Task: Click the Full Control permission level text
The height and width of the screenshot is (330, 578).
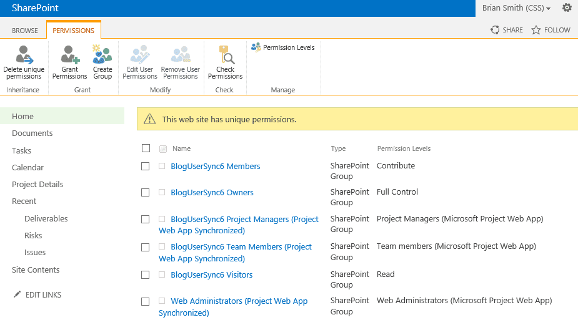Action: (397, 192)
